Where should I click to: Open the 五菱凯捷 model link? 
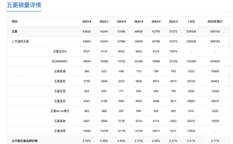[60, 71]
